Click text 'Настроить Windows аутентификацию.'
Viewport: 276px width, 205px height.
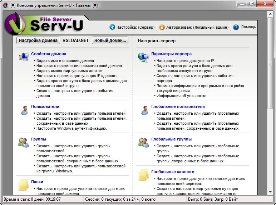point(72,128)
